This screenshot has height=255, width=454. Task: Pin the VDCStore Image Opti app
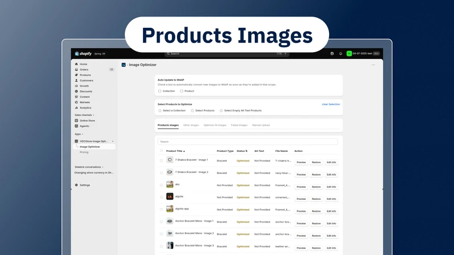click(112, 141)
